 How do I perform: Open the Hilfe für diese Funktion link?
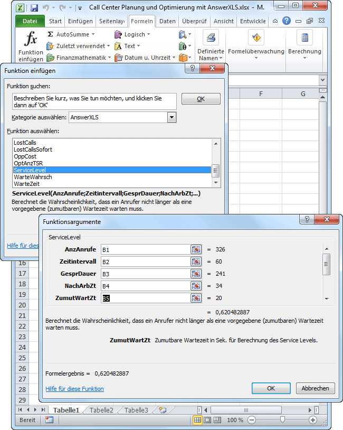(74, 389)
